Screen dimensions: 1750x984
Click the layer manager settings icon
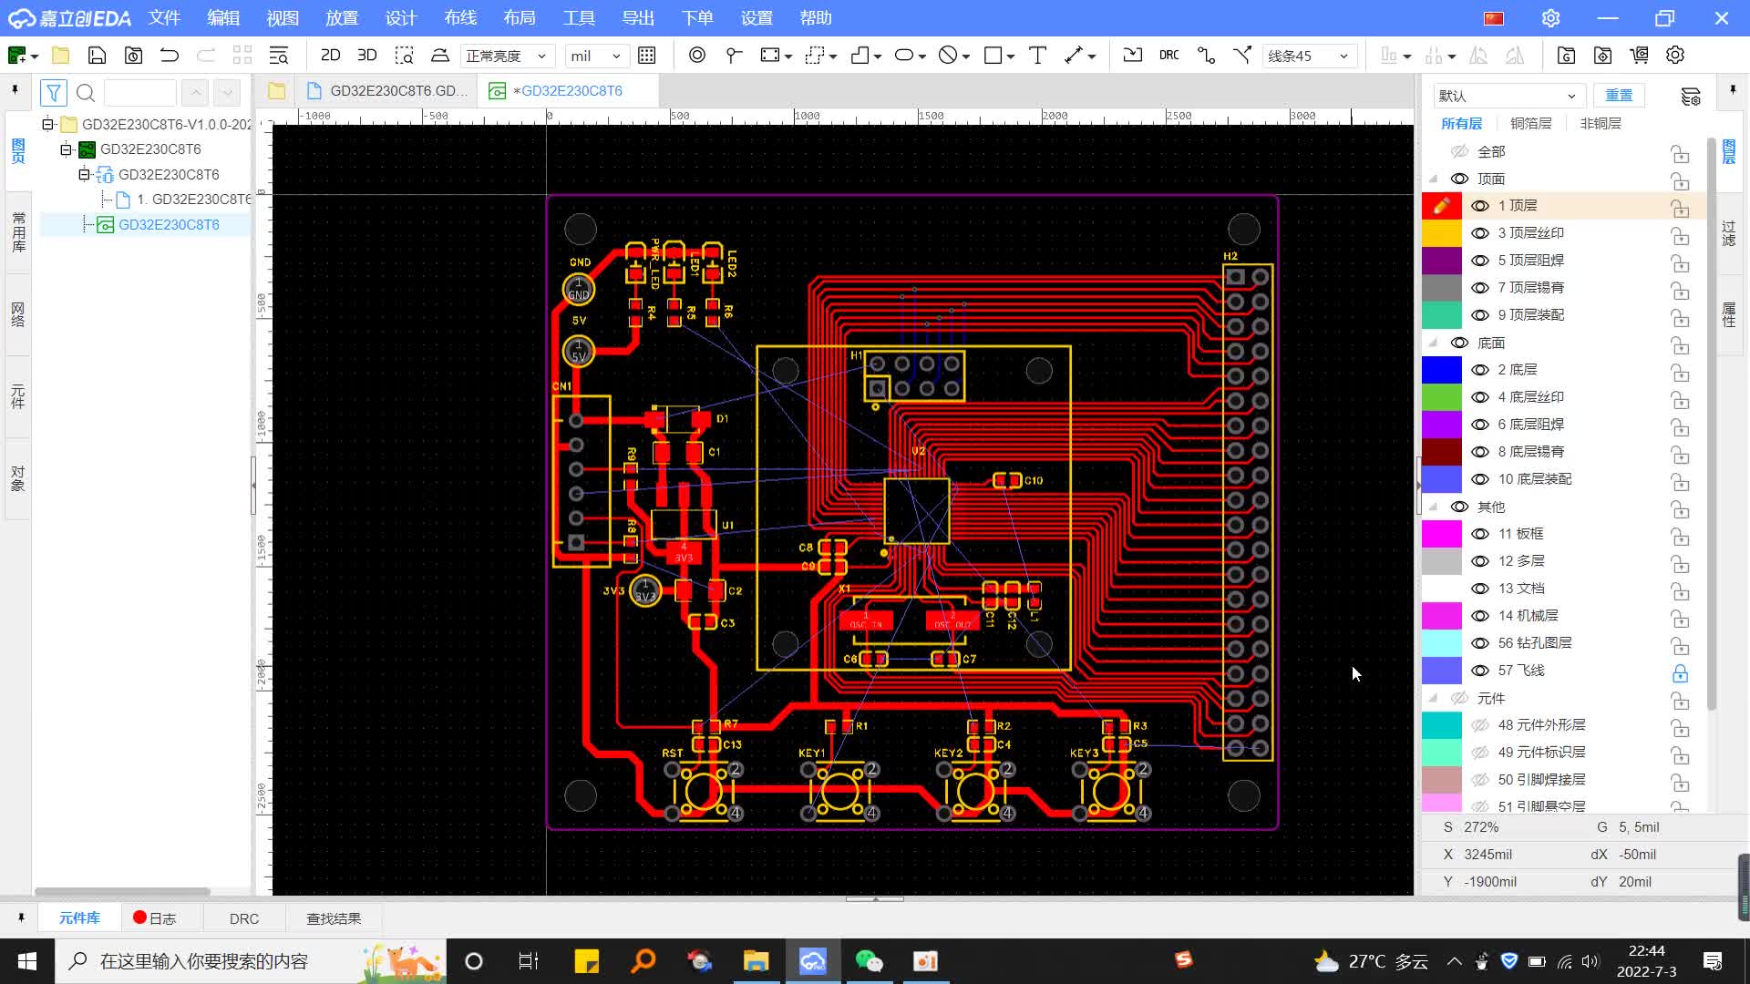[x=1691, y=96]
